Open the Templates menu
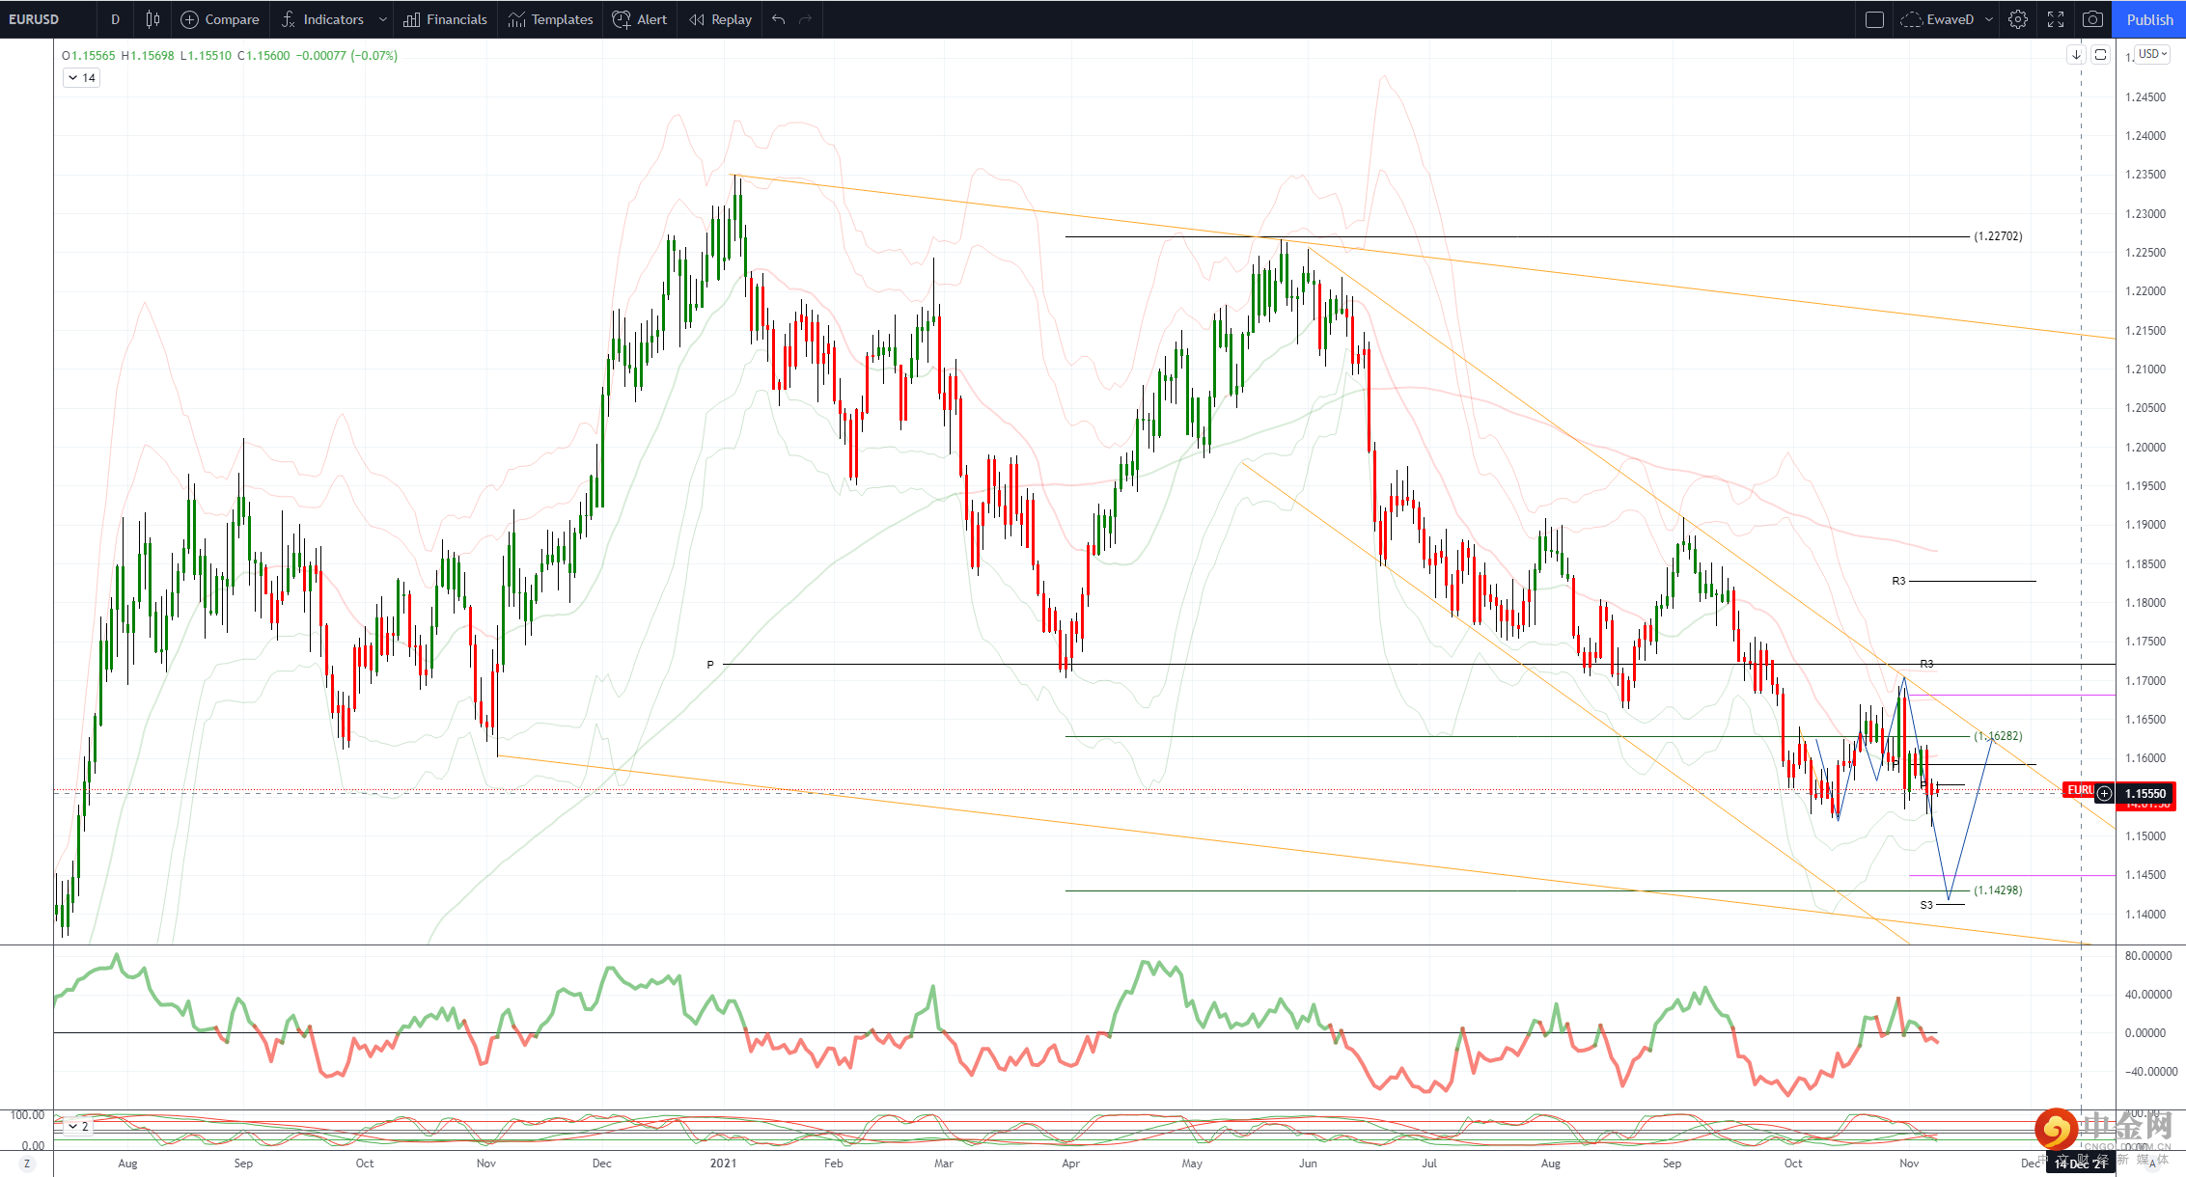Image resolution: width=2186 pixels, height=1177 pixels. coord(550,19)
